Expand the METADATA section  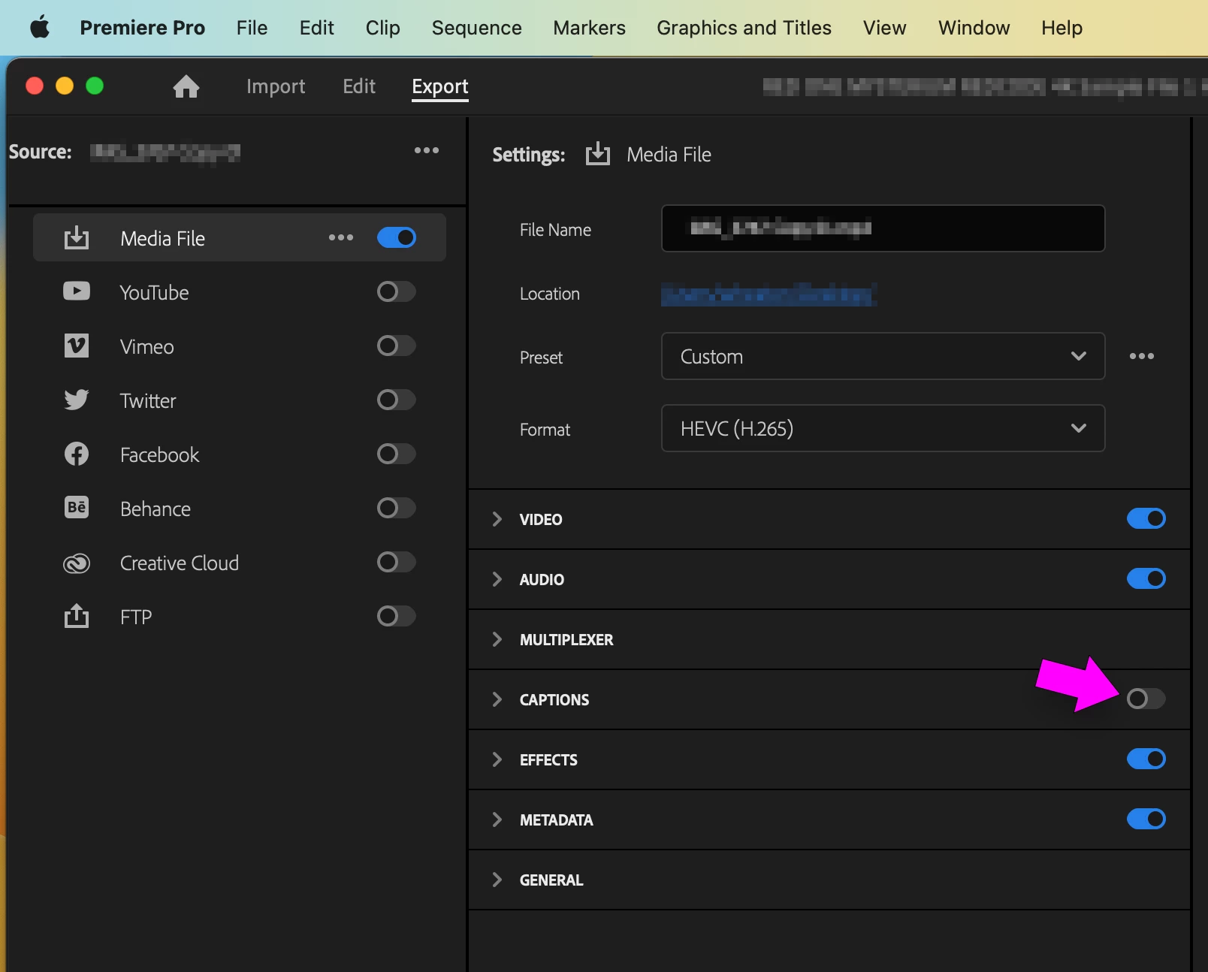pos(497,820)
